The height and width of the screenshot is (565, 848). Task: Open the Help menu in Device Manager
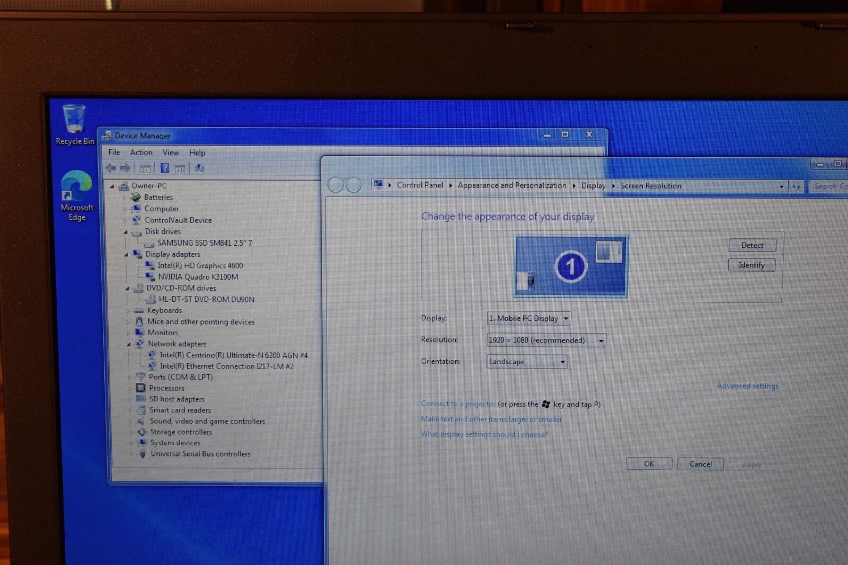coord(197,153)
